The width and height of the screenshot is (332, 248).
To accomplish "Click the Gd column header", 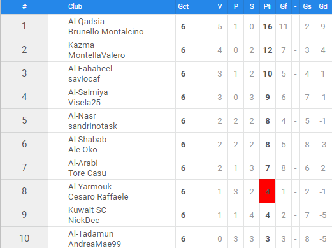I will point(323,6).
